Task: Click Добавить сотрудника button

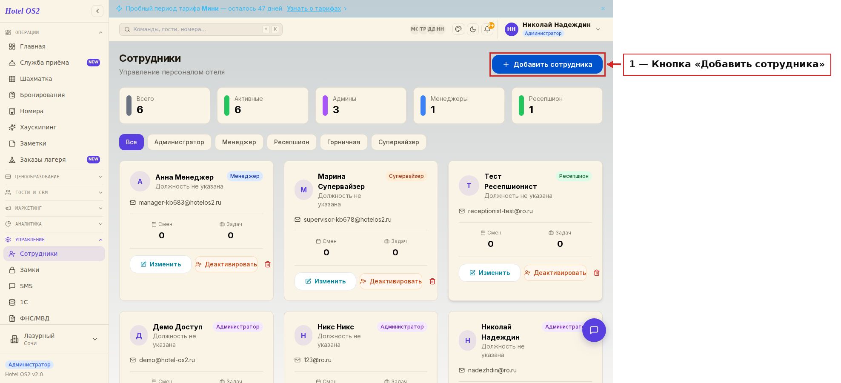Action: point(547,64)
